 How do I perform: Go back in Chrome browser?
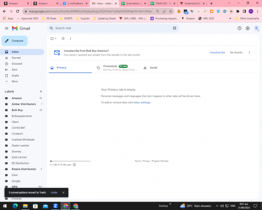[x=5, y=12]
